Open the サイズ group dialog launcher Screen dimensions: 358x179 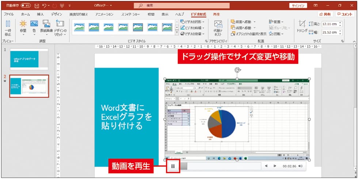tap(342, 41)
